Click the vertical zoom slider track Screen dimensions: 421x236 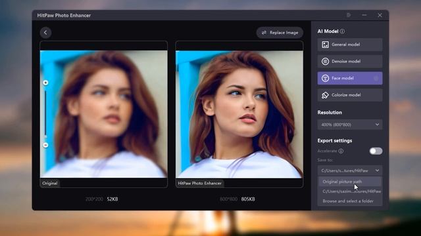[x=45, y=113]
